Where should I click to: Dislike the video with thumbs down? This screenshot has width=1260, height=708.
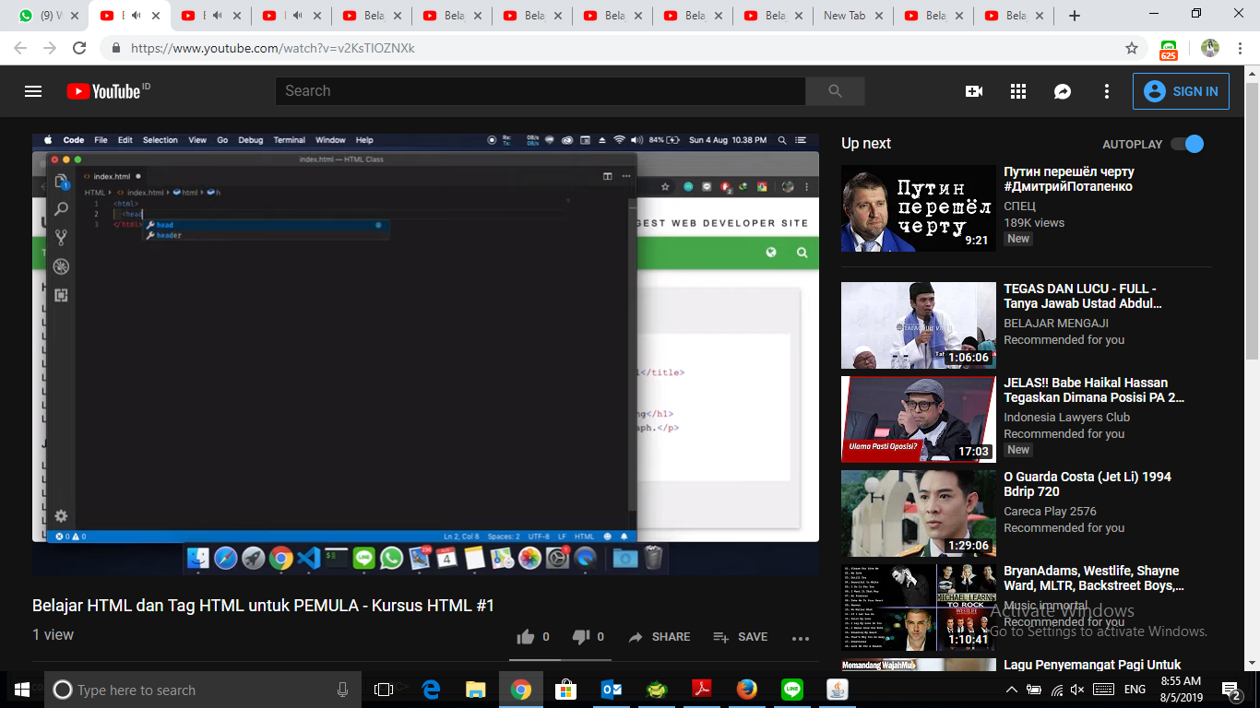(x=588, y=637)
